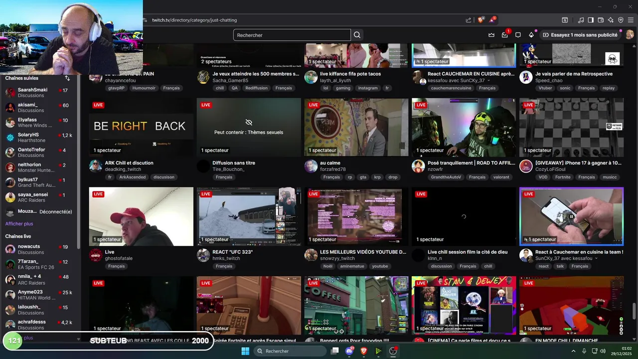Open the BE RIGHT BACK stream thumbnail
The width and height of the screenshot is (638, 359).
coord(141,127)
